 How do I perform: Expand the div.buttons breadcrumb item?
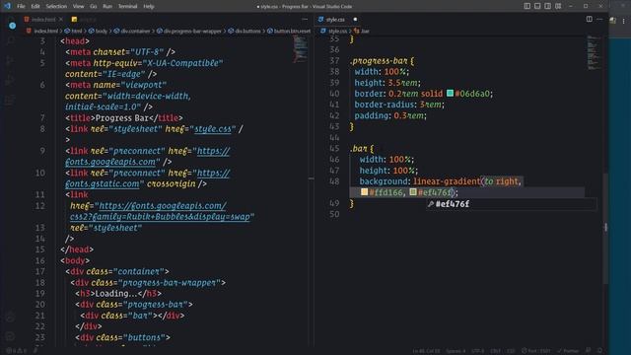245,31
